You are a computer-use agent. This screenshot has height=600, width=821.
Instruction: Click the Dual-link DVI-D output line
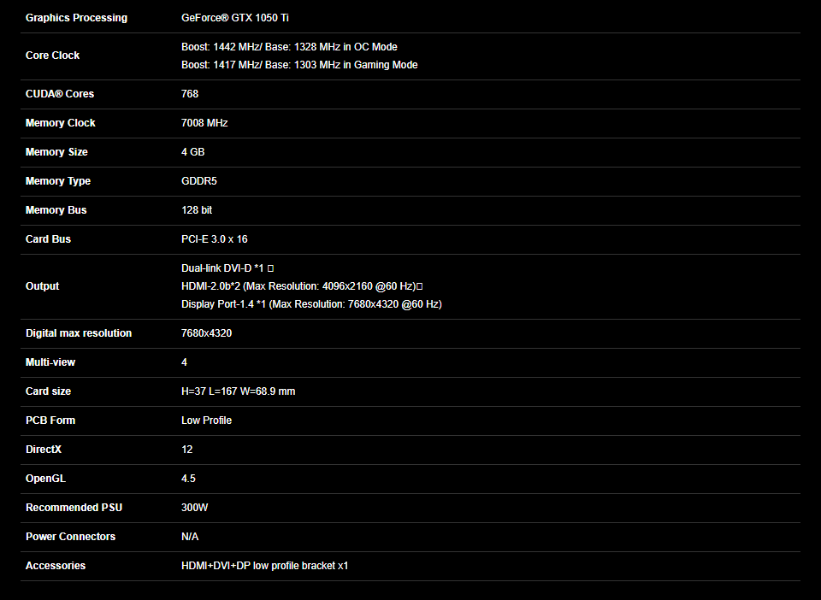coord(221,268)
